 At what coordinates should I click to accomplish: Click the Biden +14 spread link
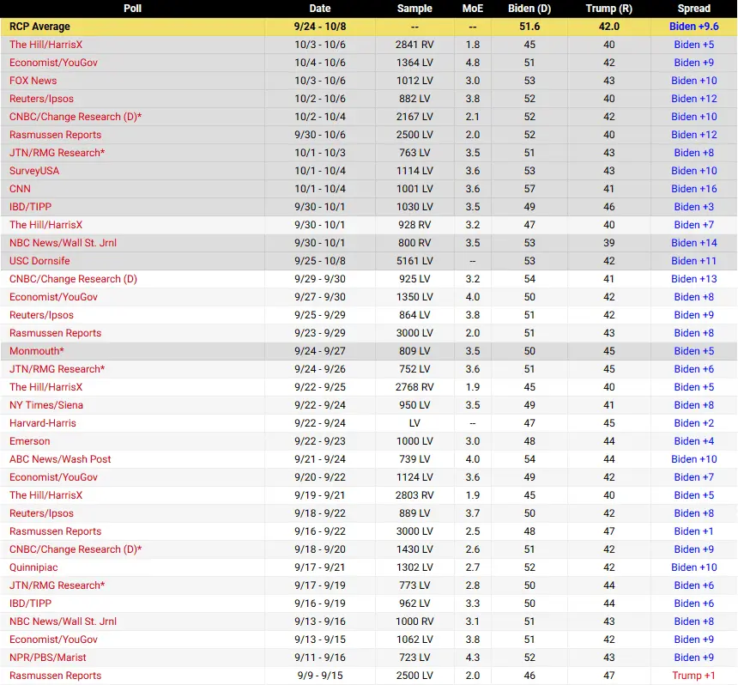coord(693,243)
